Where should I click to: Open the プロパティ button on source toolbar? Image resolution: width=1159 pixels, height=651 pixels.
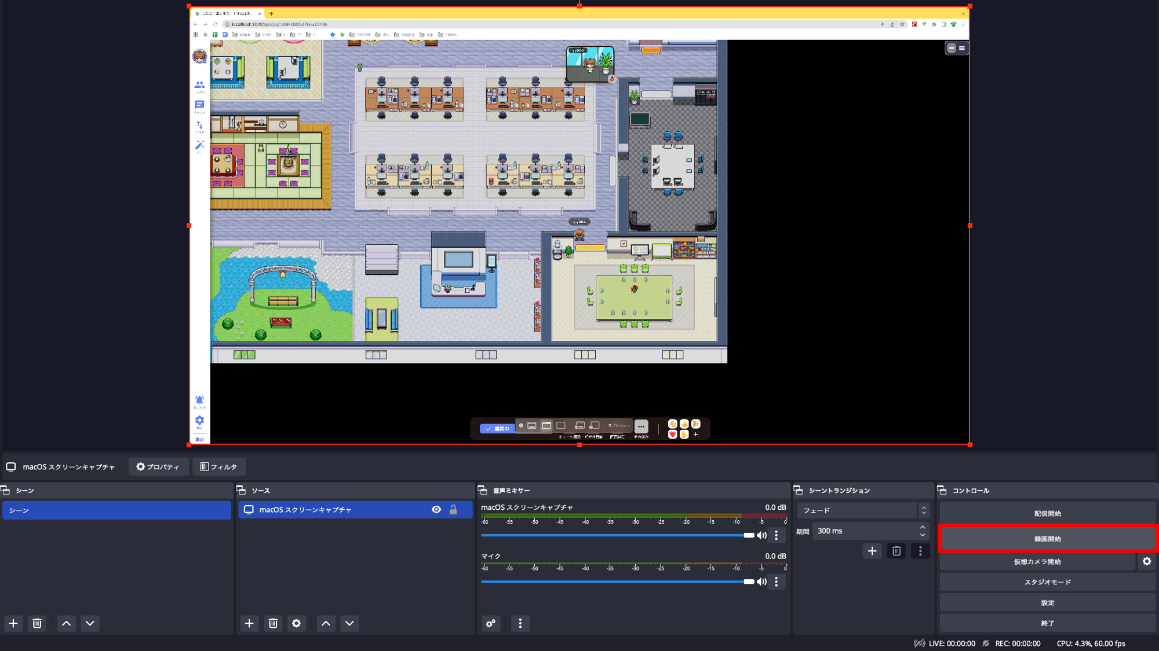coord(158,467)
